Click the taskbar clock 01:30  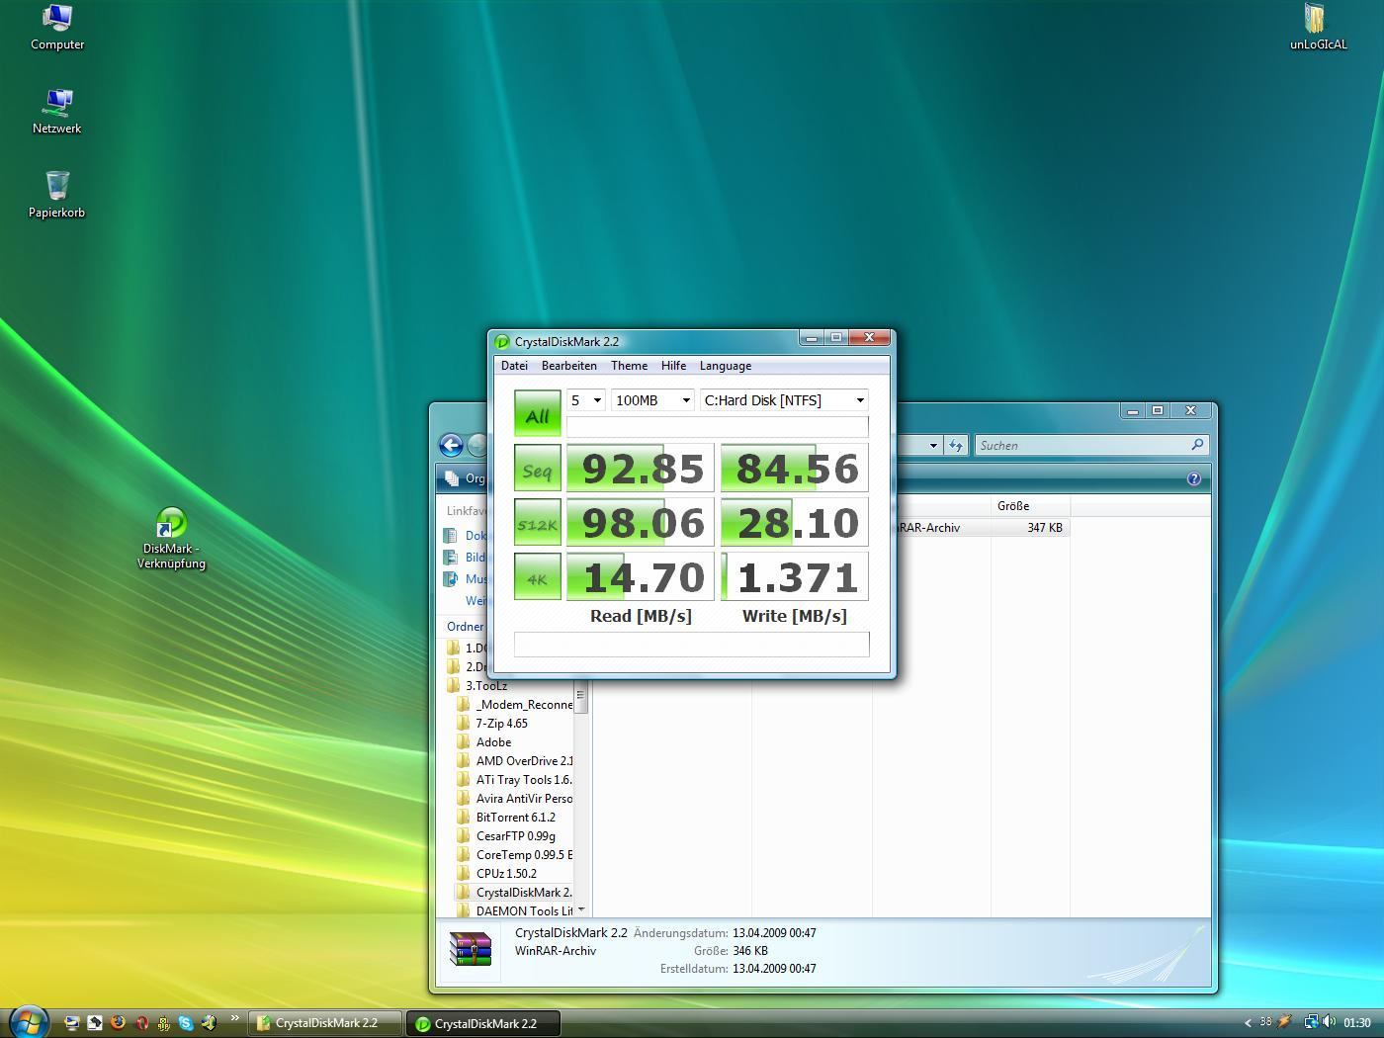1356,1023
